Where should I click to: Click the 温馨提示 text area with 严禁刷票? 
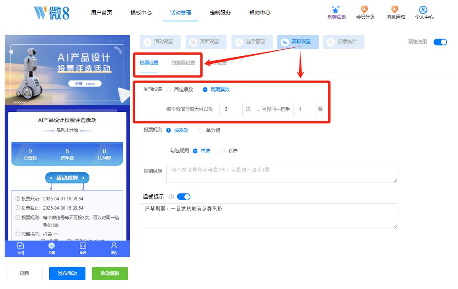[x=268, y=216]
